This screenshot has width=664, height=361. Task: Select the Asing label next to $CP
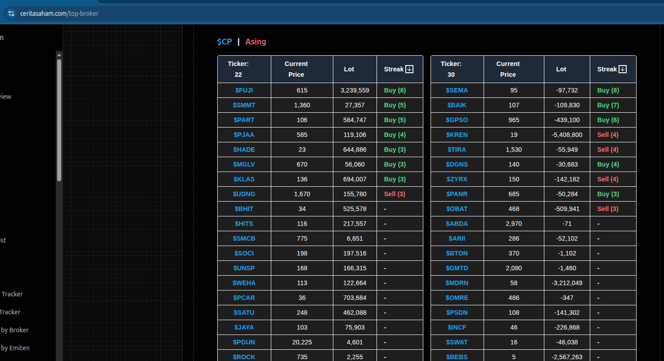pyautogui.click(x=256, y=42)
